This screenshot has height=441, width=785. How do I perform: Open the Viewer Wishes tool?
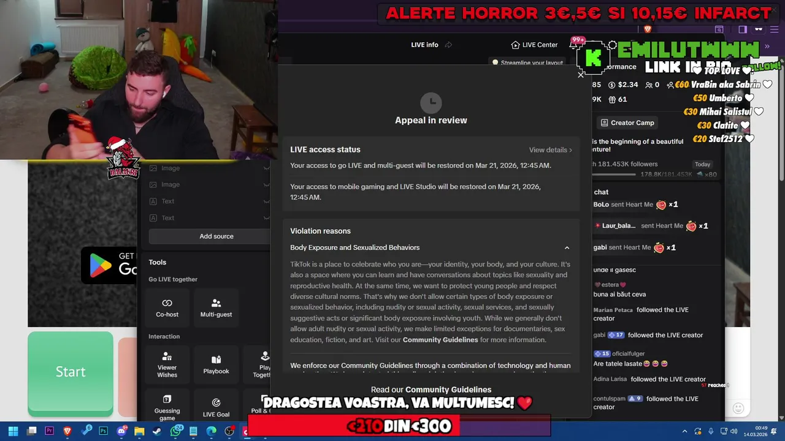pyautogui.click(x=167, y=364)
